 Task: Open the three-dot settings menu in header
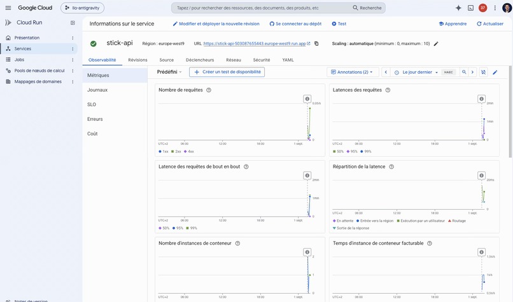tap(495, 8)
